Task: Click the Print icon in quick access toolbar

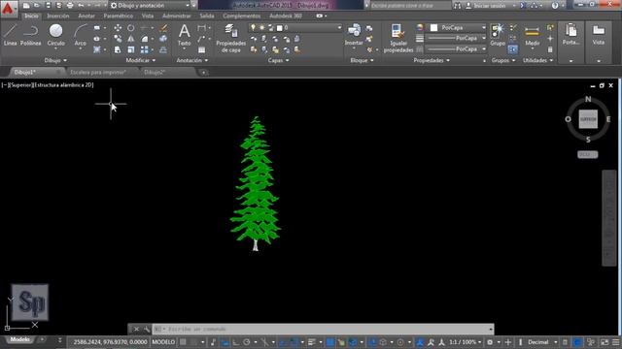Action: 70,6
